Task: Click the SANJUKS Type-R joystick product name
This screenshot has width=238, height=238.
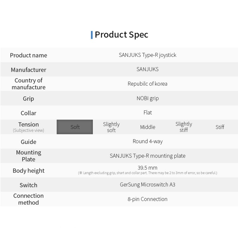Action: click(148, 55)
